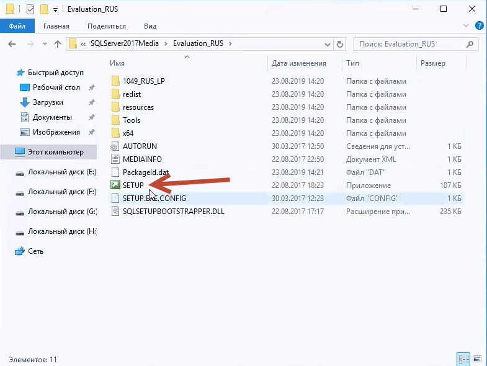Sort files by the Дата изменения column

tap(299, 63)
